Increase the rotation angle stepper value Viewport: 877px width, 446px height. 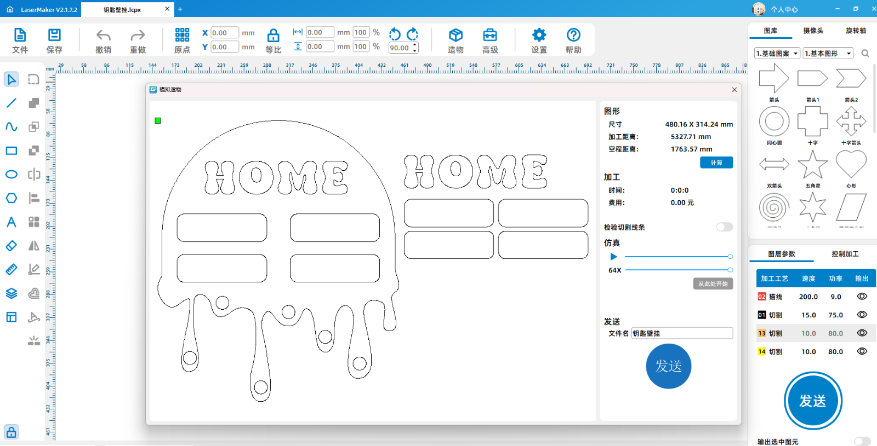(415, 45)
